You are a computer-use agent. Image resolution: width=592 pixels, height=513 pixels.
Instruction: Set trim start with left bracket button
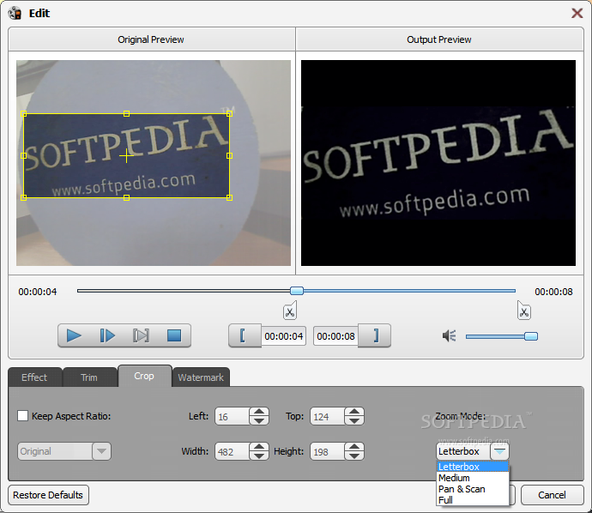245,335
